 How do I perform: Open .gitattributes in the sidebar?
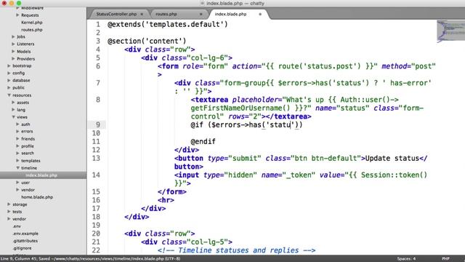coord(25,241)
